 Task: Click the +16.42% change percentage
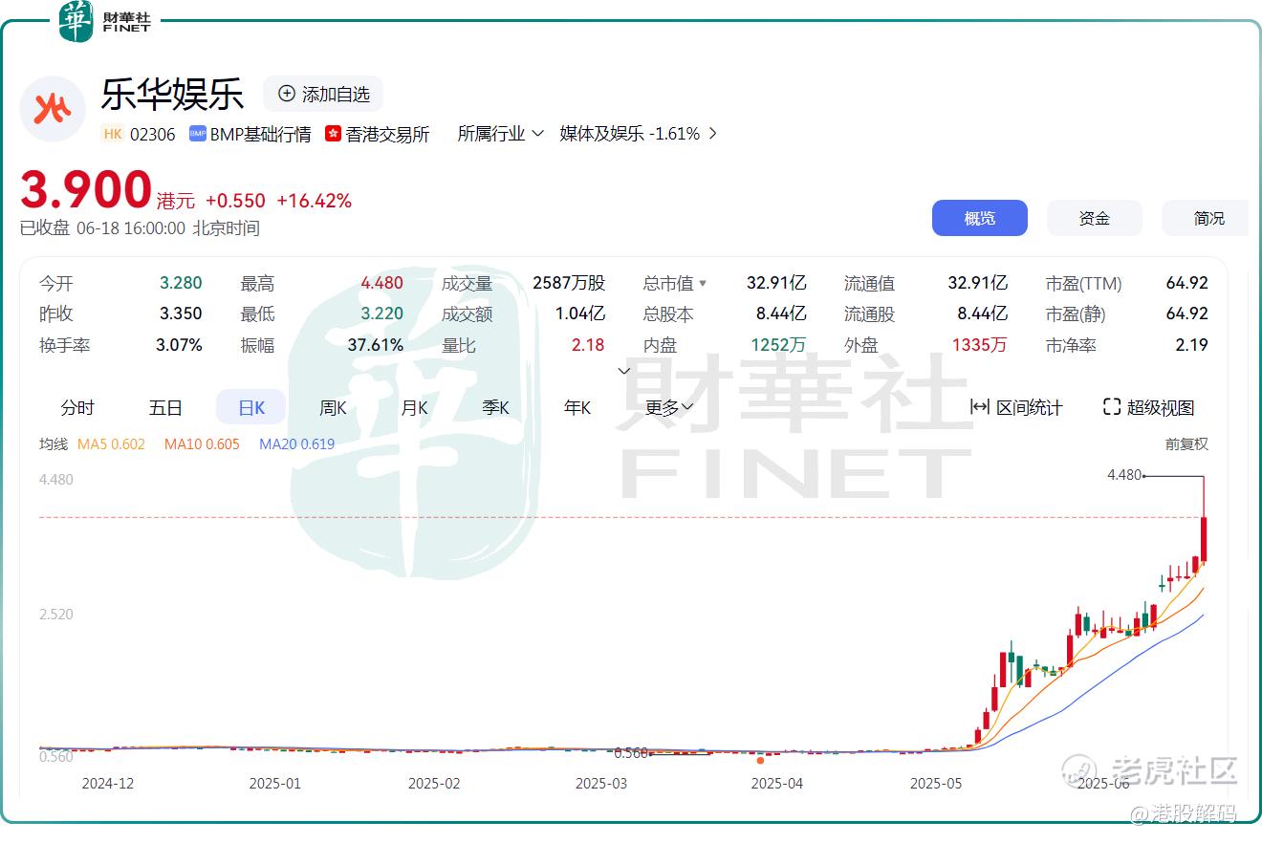tap(315, 201)
